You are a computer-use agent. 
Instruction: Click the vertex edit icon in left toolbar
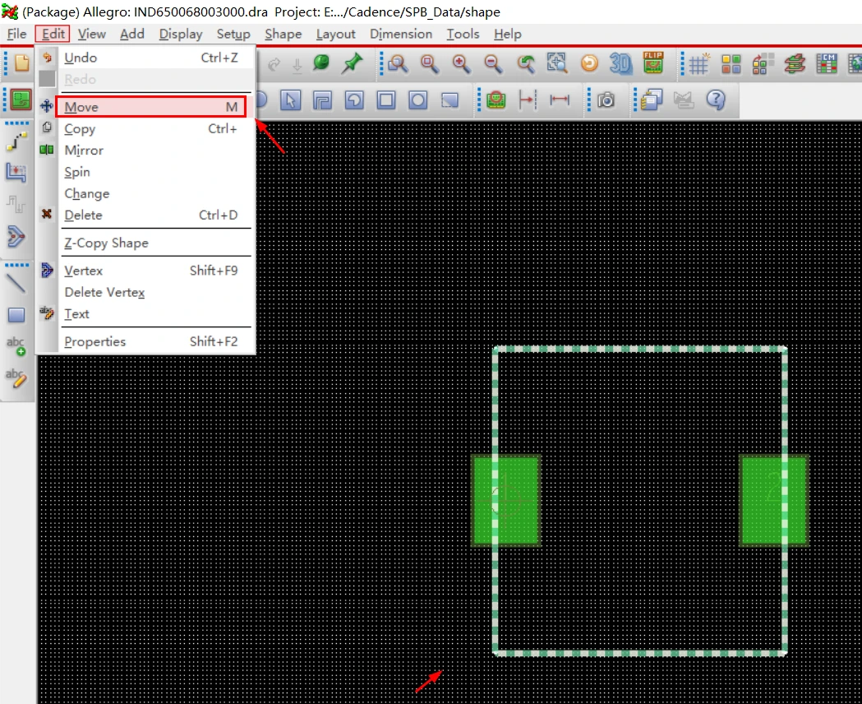pyautogui.click(x=16, y=237)
